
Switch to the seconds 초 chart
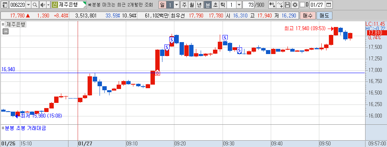click(215, 4)
